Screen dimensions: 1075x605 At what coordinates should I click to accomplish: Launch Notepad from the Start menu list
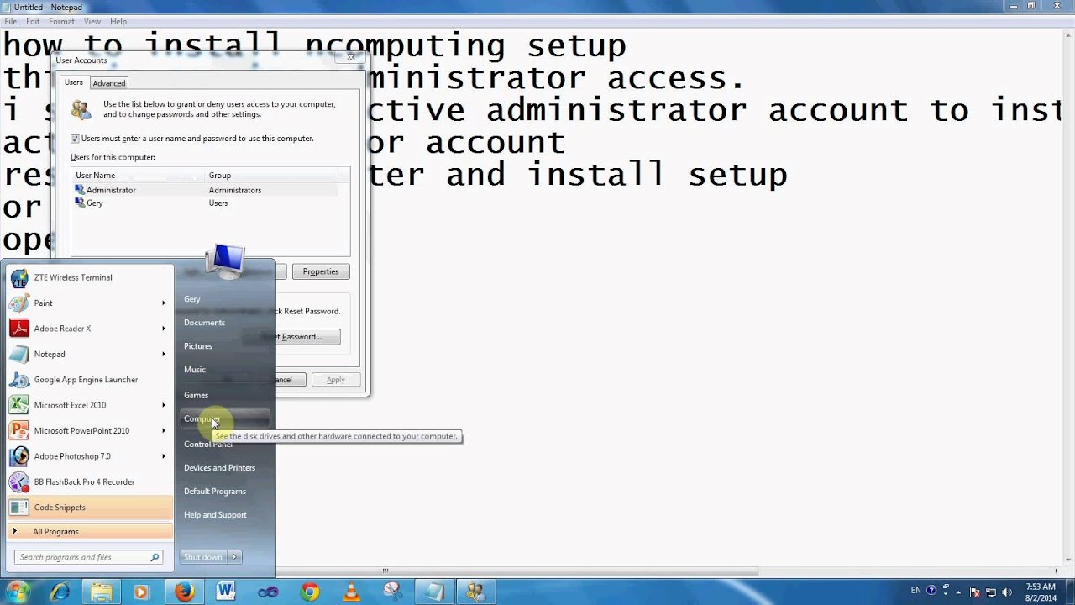89,354
